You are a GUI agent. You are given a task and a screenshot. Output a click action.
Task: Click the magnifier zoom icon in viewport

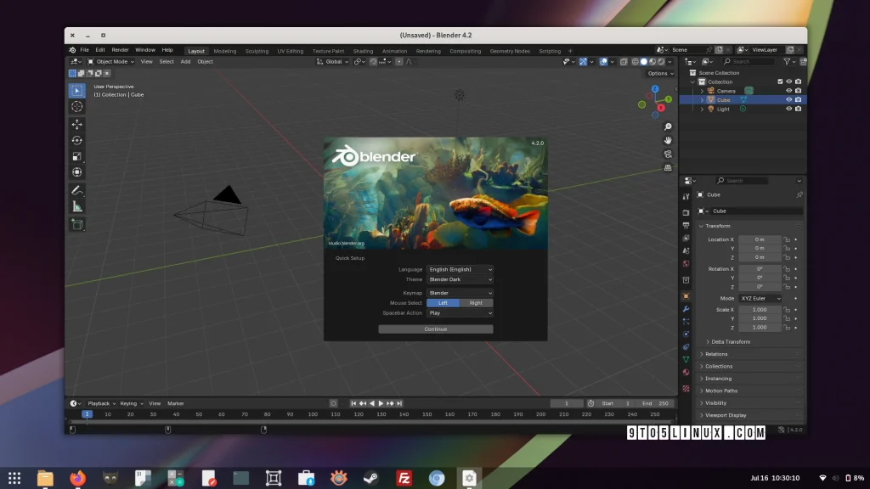click(x=668, y=126)
